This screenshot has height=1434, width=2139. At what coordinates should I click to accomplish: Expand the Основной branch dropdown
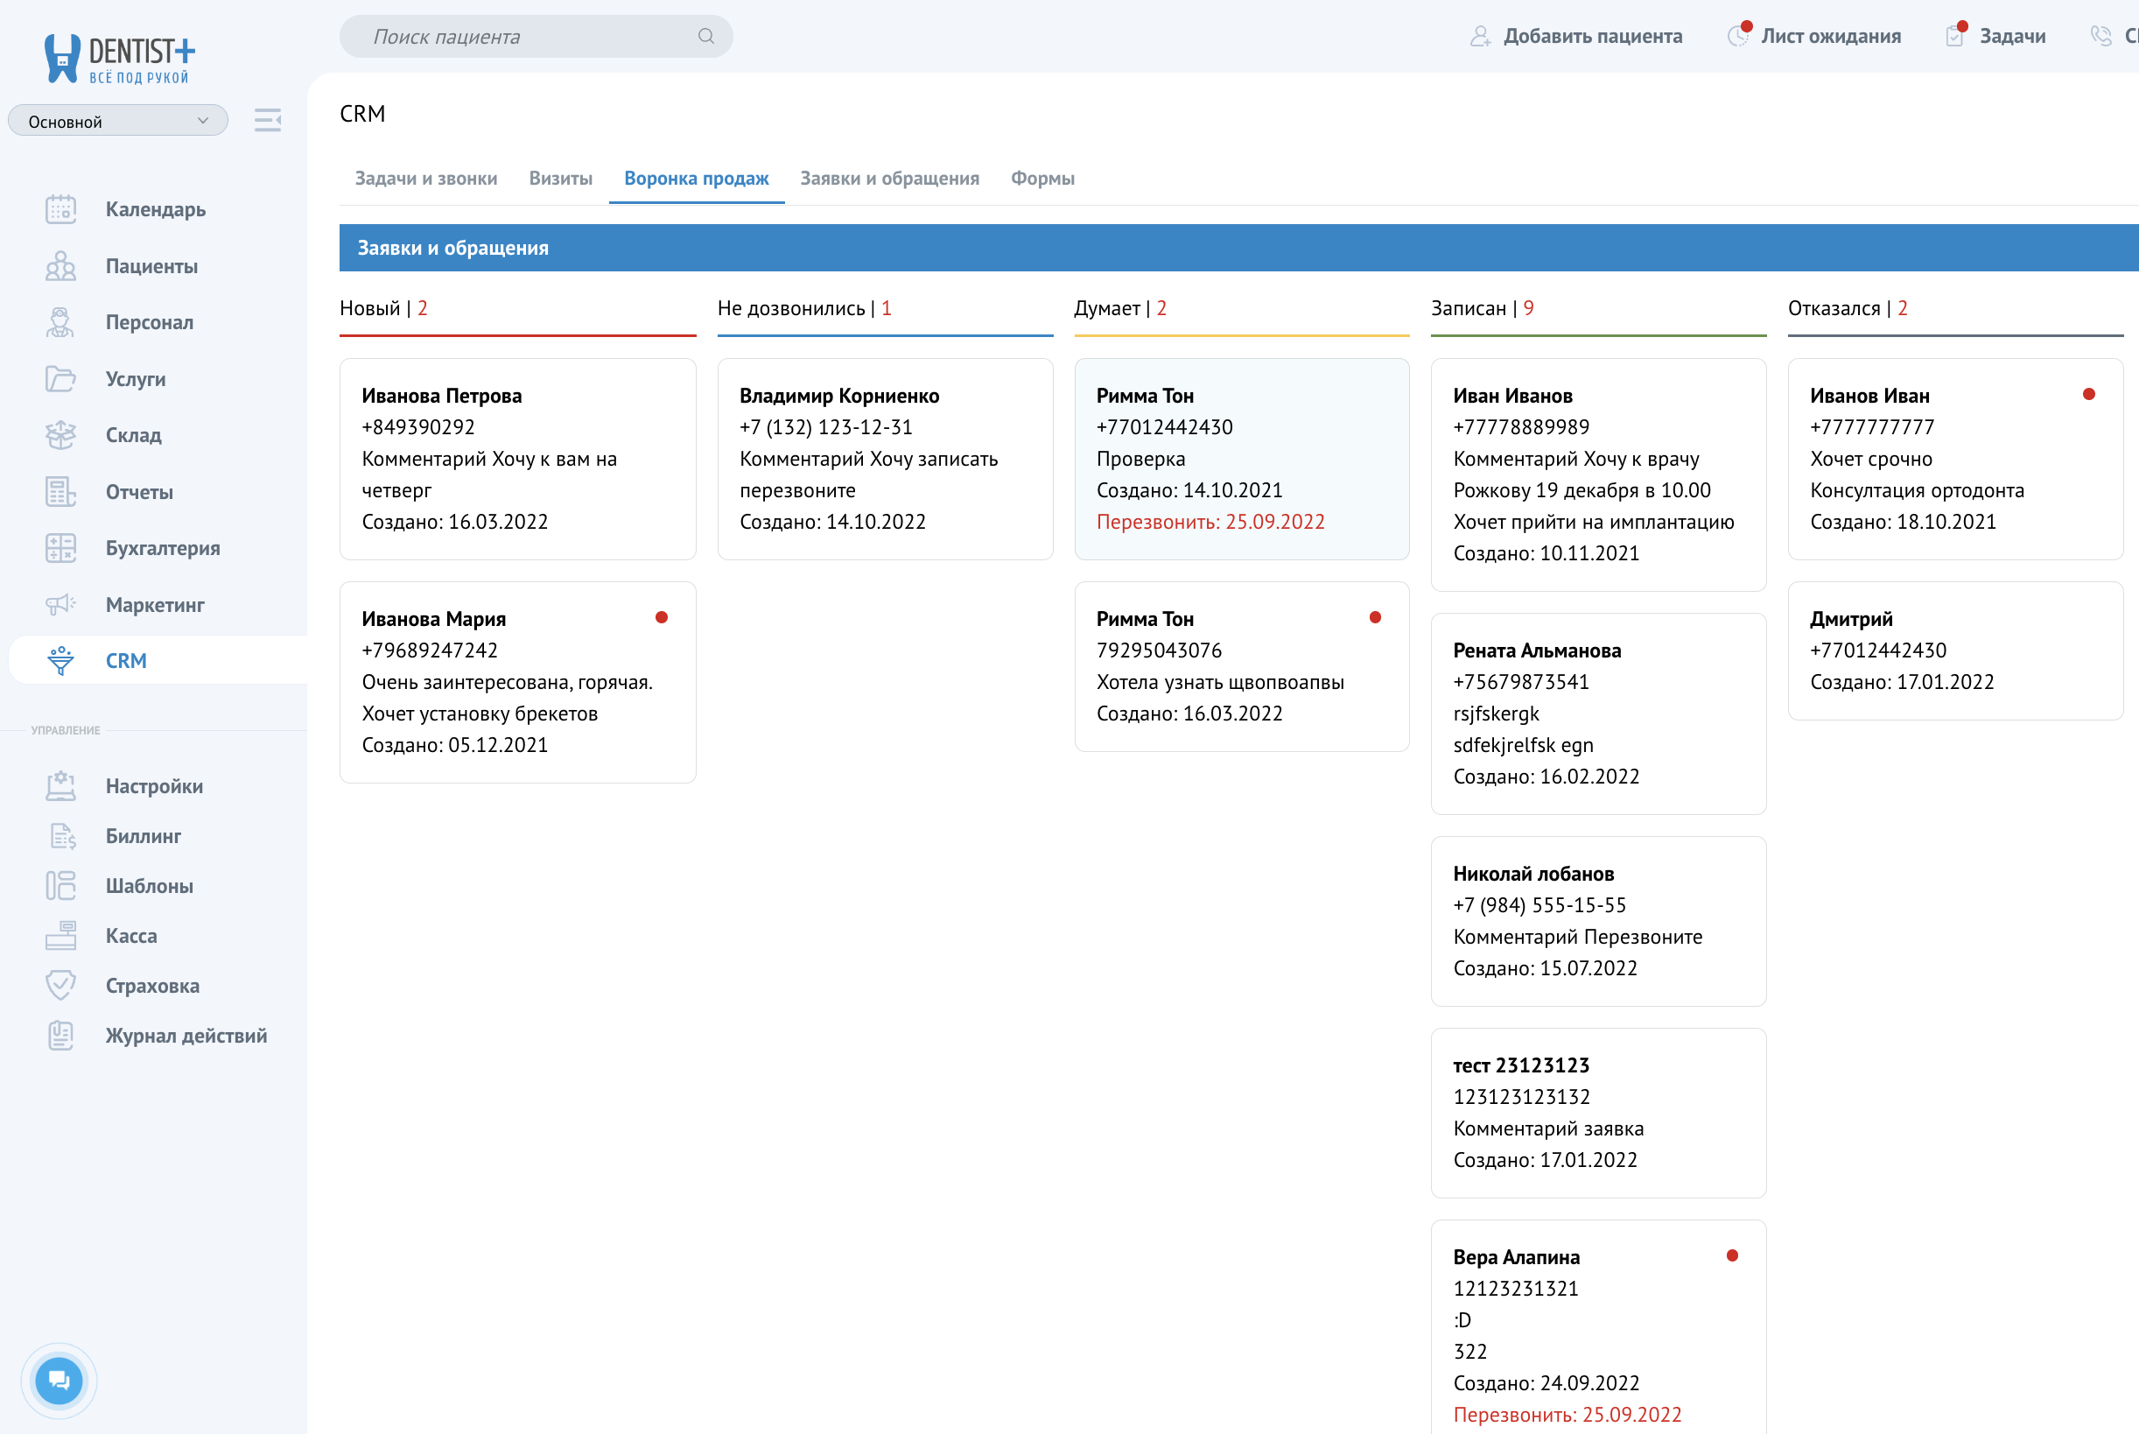click(118, 121)
